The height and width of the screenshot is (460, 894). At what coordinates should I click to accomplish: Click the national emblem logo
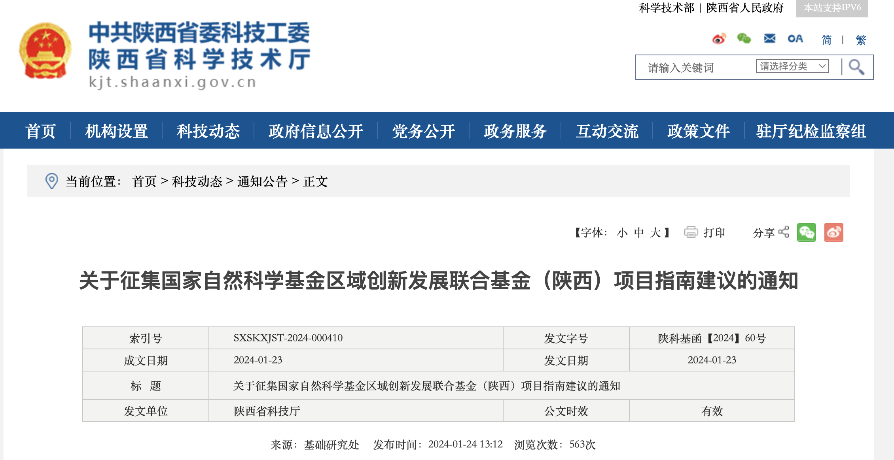coord(45,51)
